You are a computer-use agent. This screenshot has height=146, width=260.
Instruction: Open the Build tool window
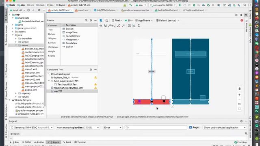click(67, 142)
